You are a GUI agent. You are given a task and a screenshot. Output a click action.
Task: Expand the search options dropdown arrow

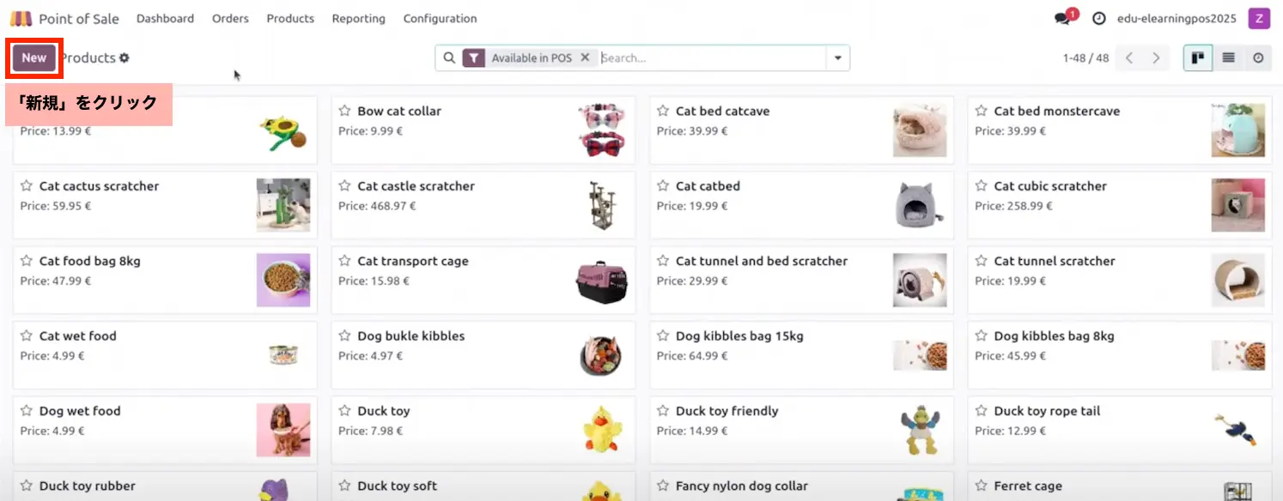tap(837, 58)
